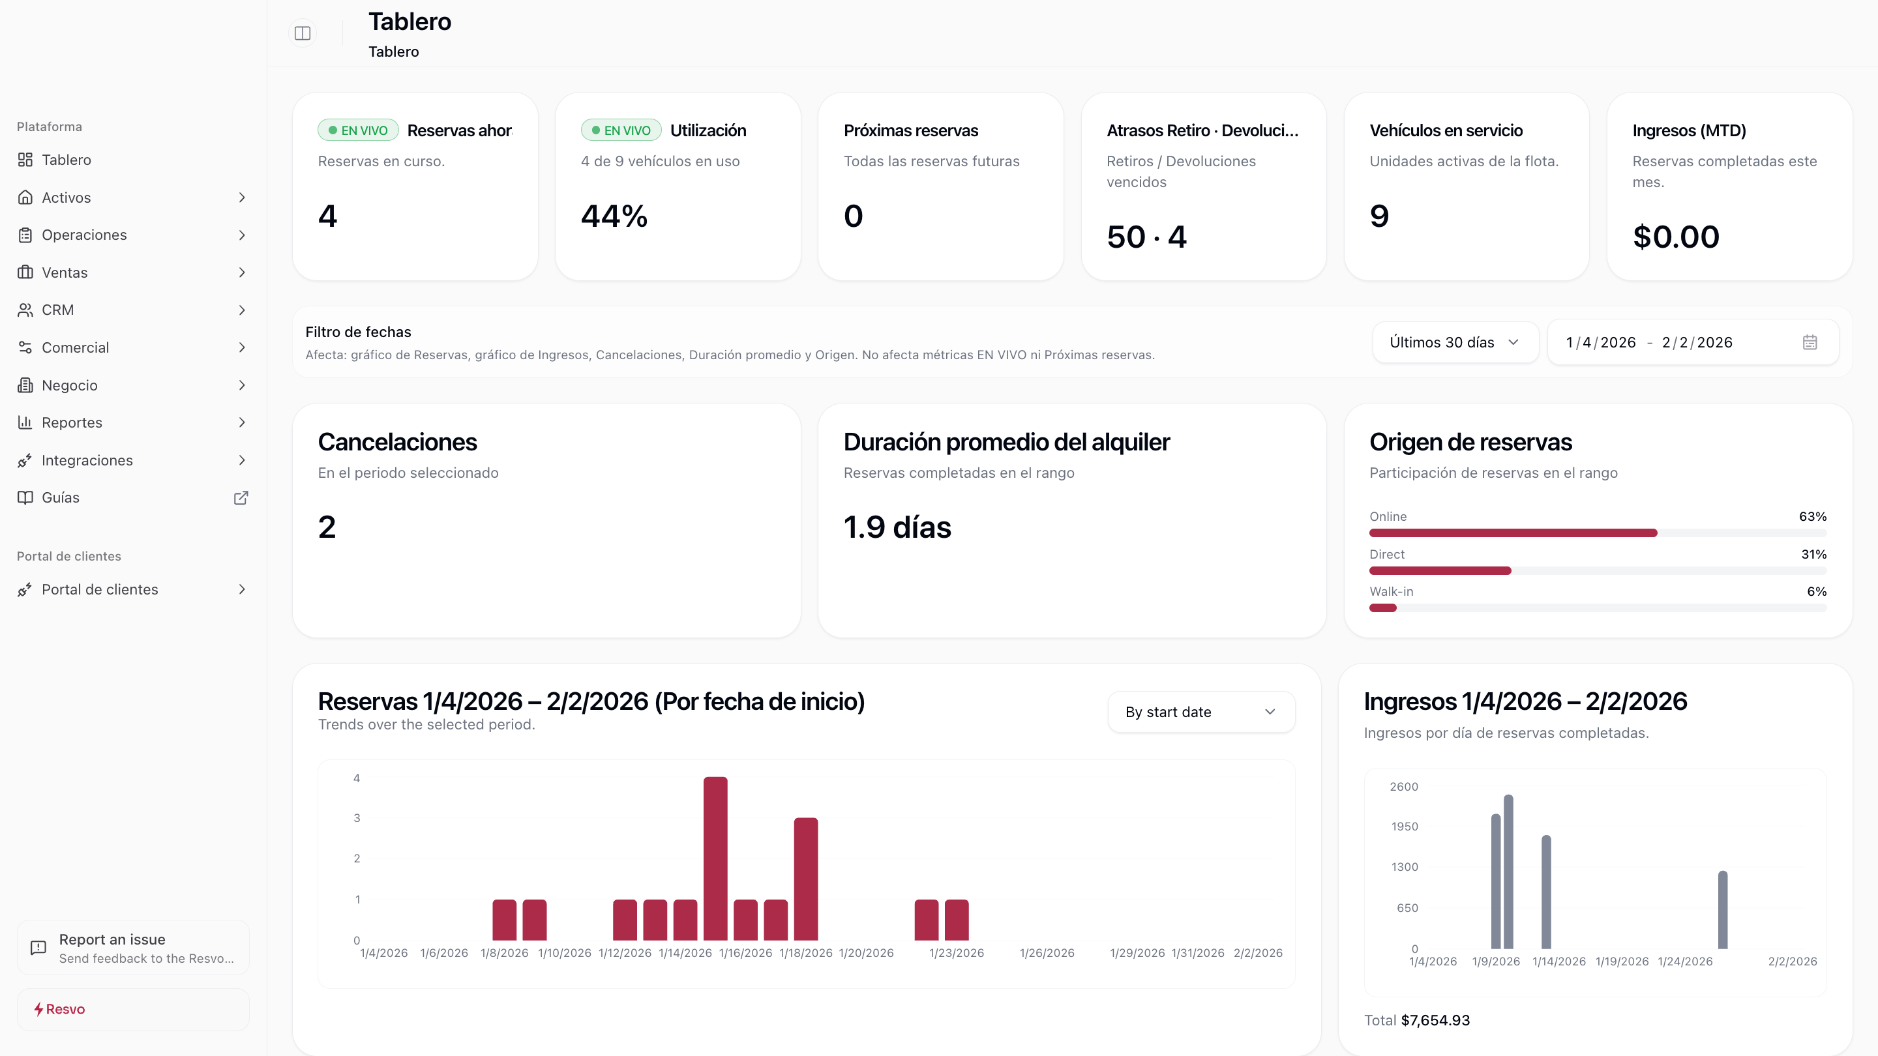Toggle the sidebar panel icon
The width and height of the screenshot is (1878, 1056).
303,33
